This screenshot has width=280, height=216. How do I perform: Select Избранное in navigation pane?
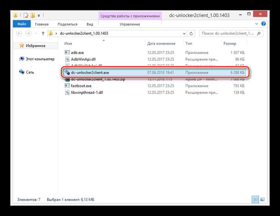coord(35,46)
